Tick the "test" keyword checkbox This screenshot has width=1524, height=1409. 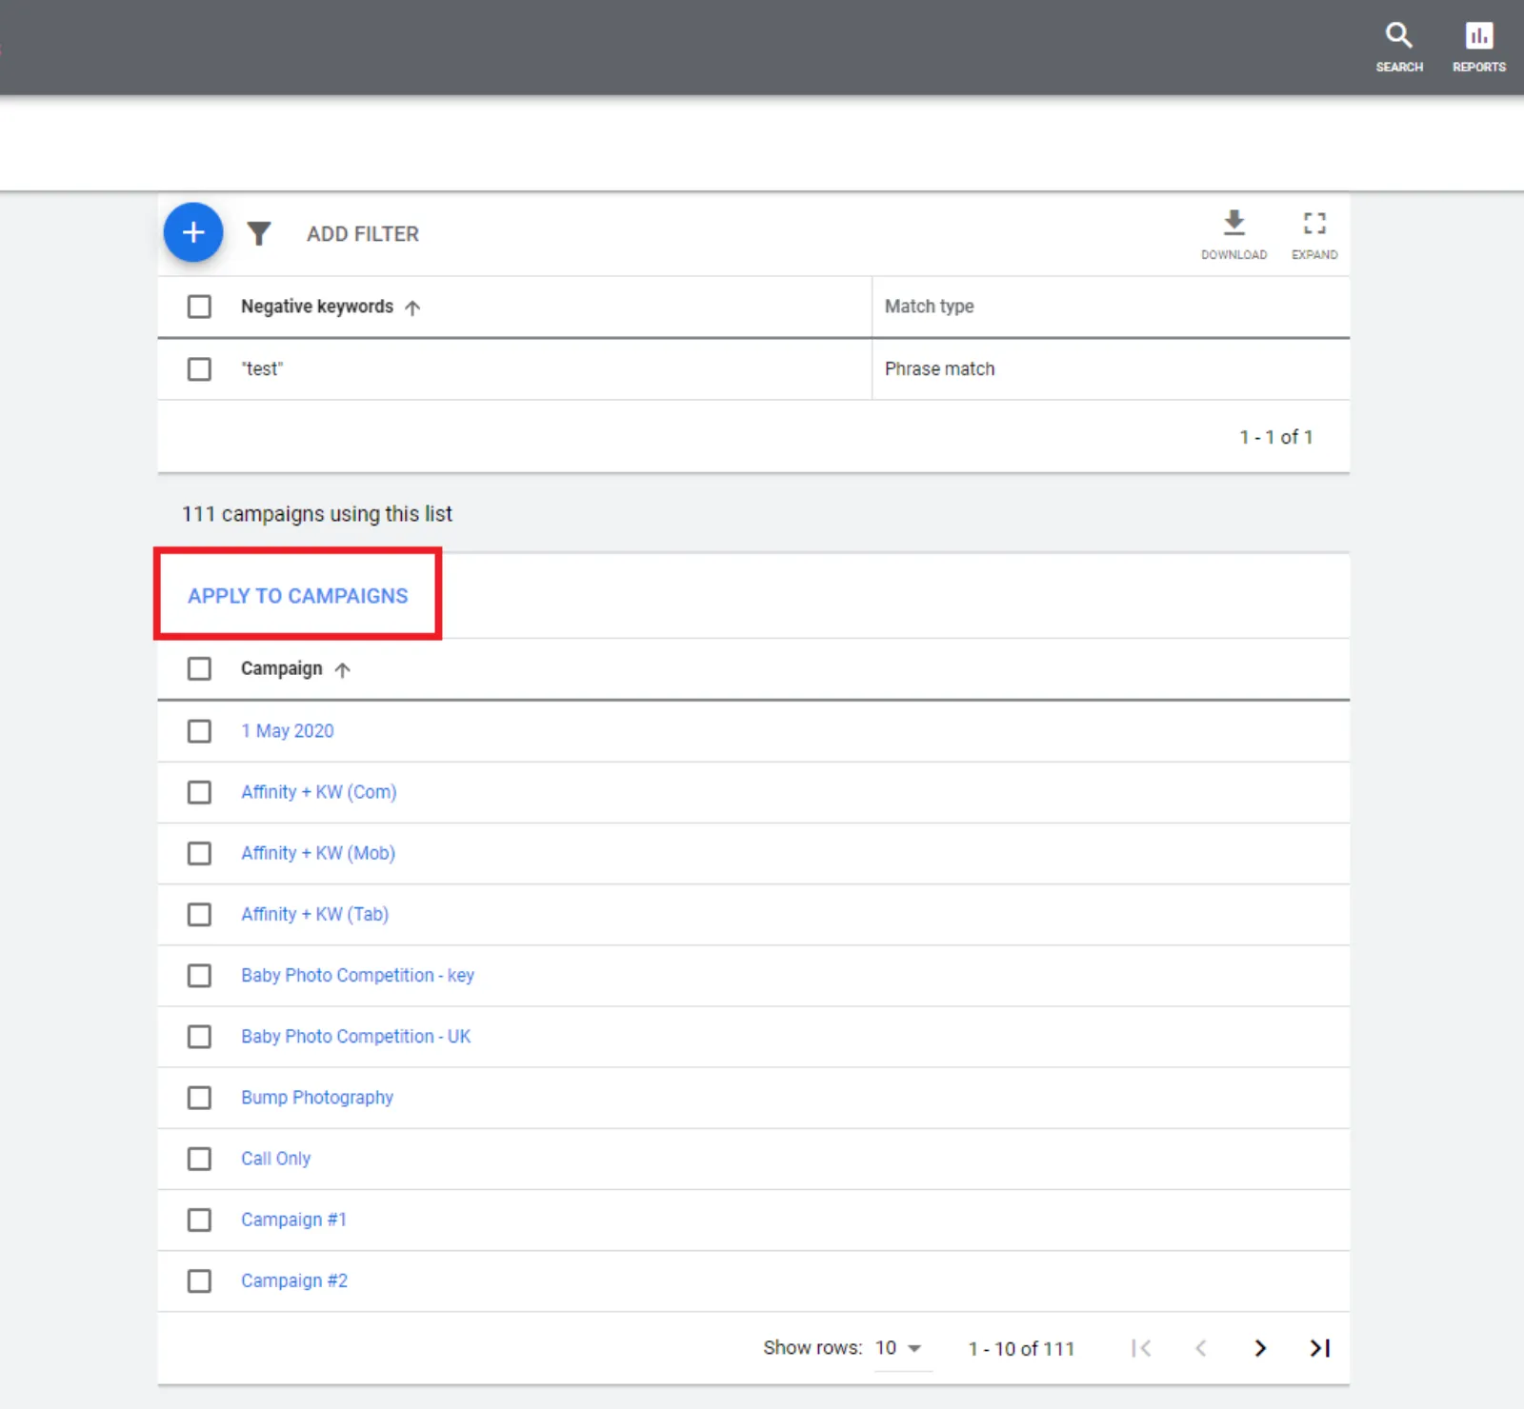pos(199,368)
